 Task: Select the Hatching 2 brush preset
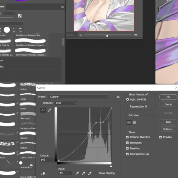[x=27, y=116]
